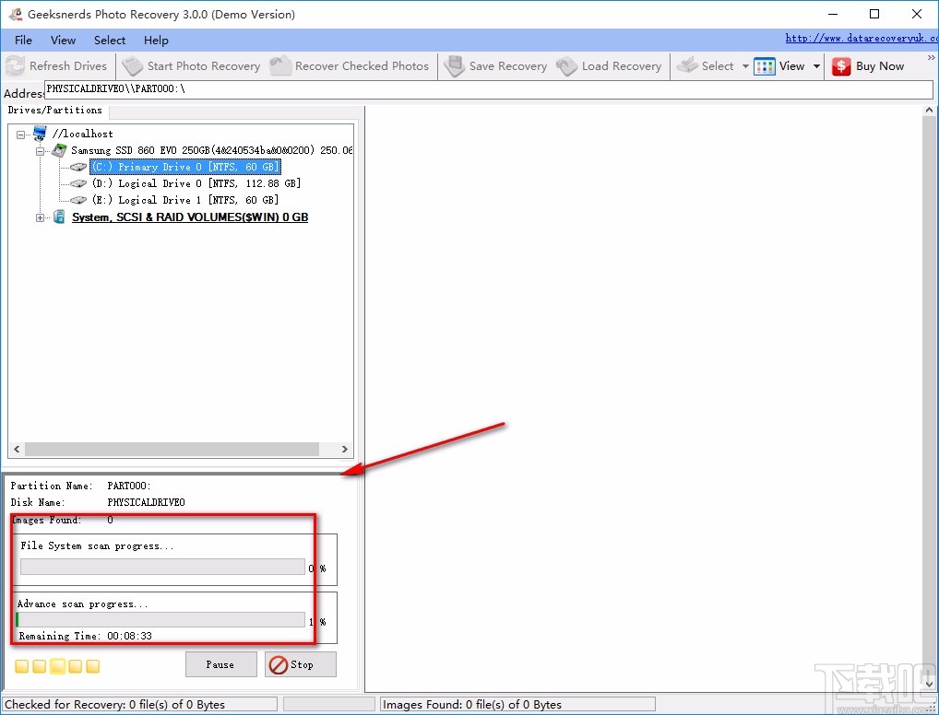
Task: Click the View grid icon
Action: point(764,66)
